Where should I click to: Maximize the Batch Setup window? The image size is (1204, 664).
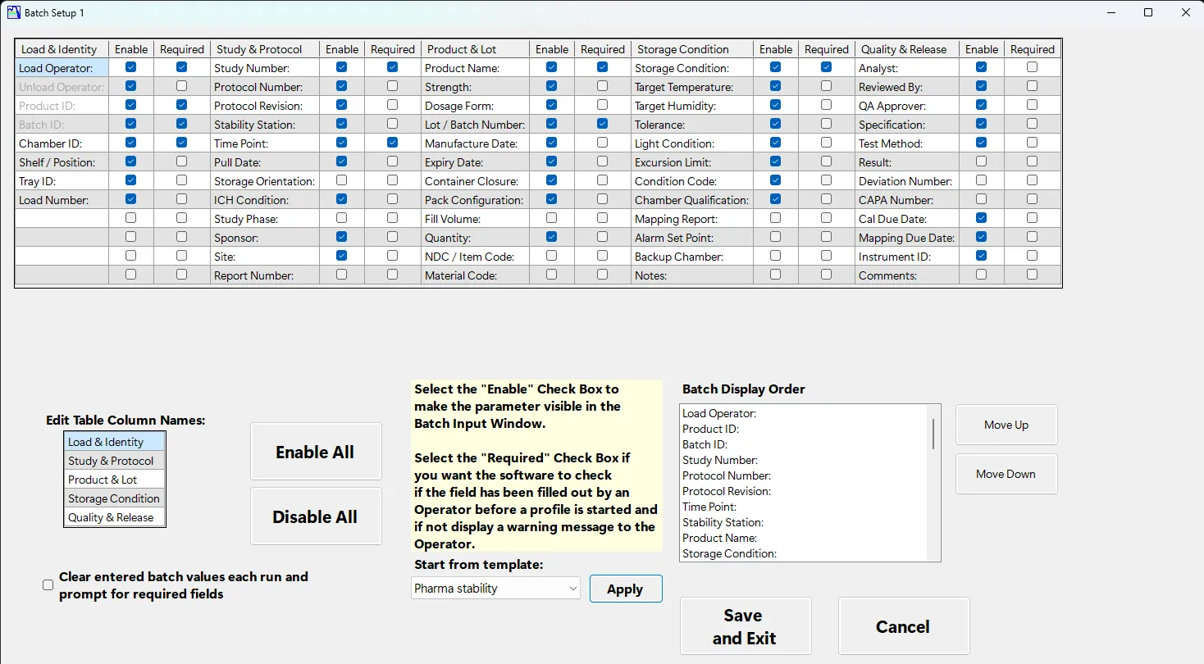[1148, 12]
